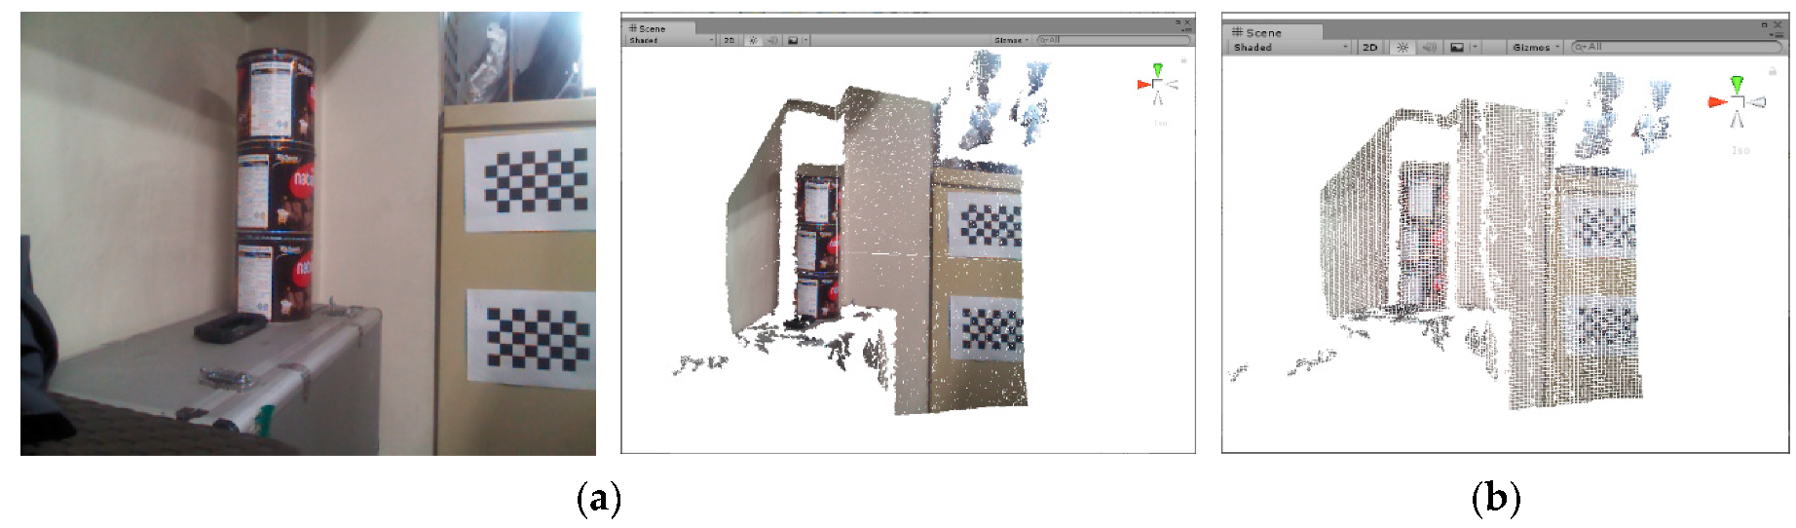Toggle image effects icon in Scene view (b)
This screenshot has height=528, width=1796.
1457,47
